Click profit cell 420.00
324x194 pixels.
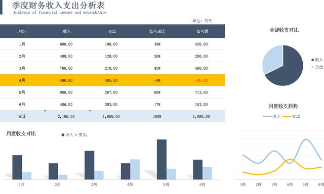(201, 44)
